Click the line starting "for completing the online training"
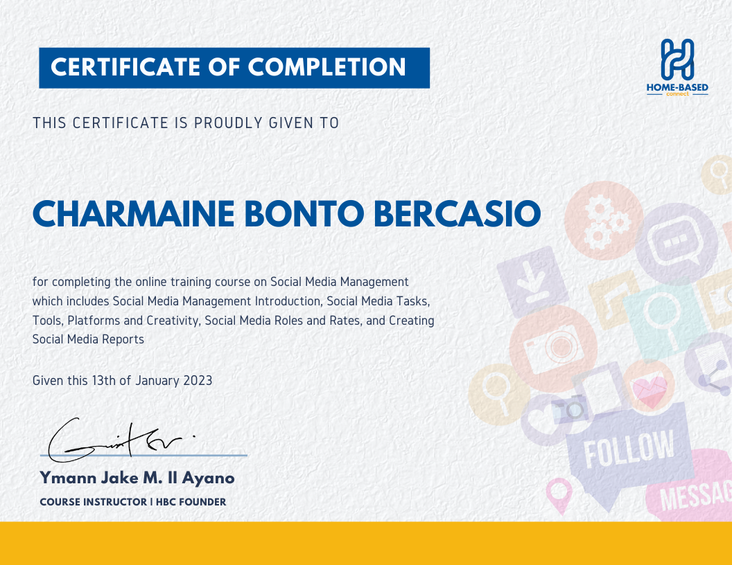 tap(220, 282)
